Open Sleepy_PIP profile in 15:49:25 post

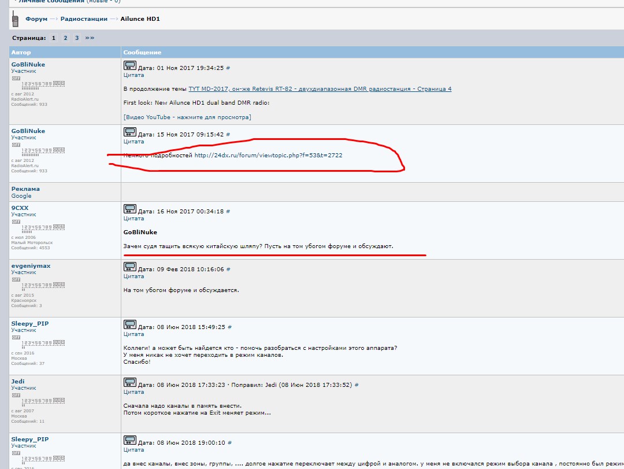(30, 324)
